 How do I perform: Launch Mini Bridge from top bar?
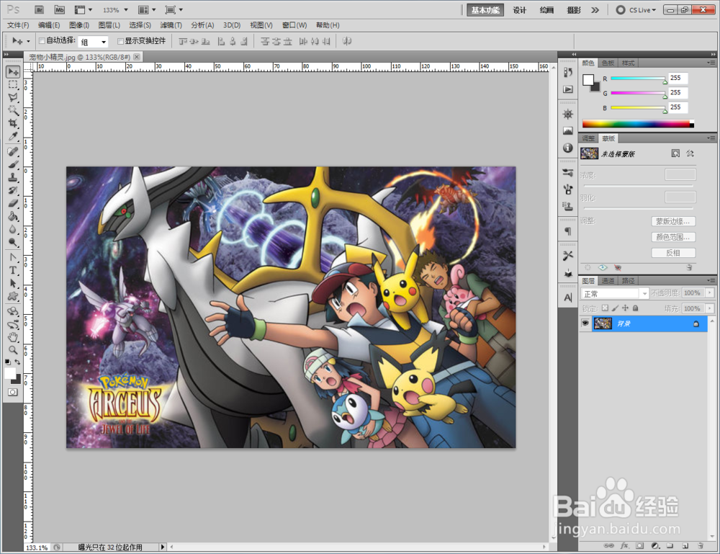[x=59, y=9]
